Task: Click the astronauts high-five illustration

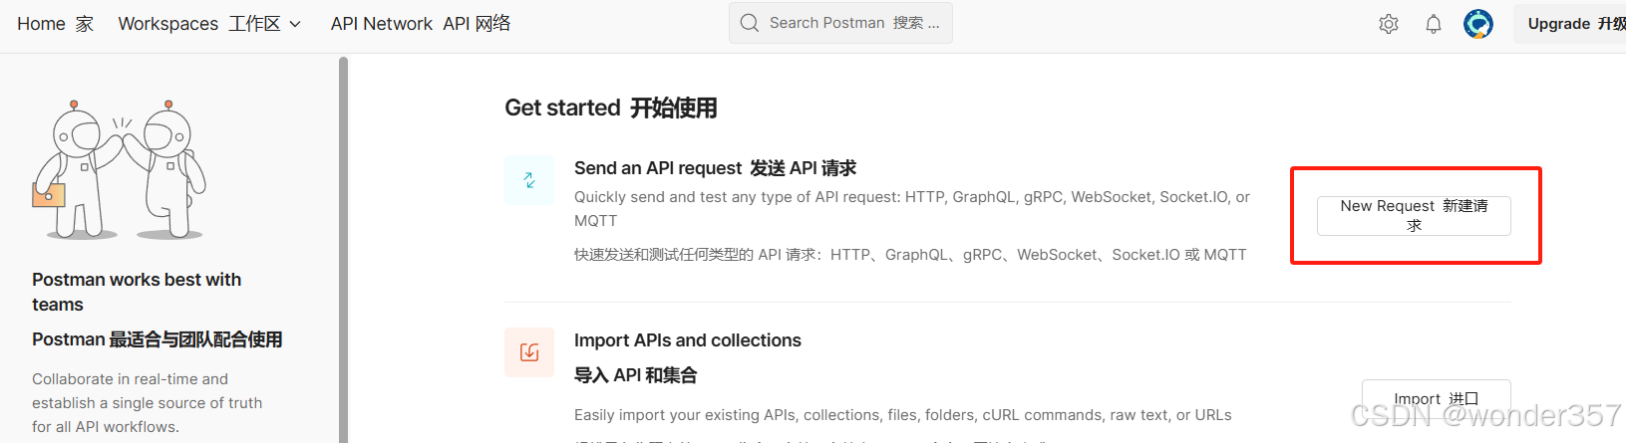Action: pos(120,169)
